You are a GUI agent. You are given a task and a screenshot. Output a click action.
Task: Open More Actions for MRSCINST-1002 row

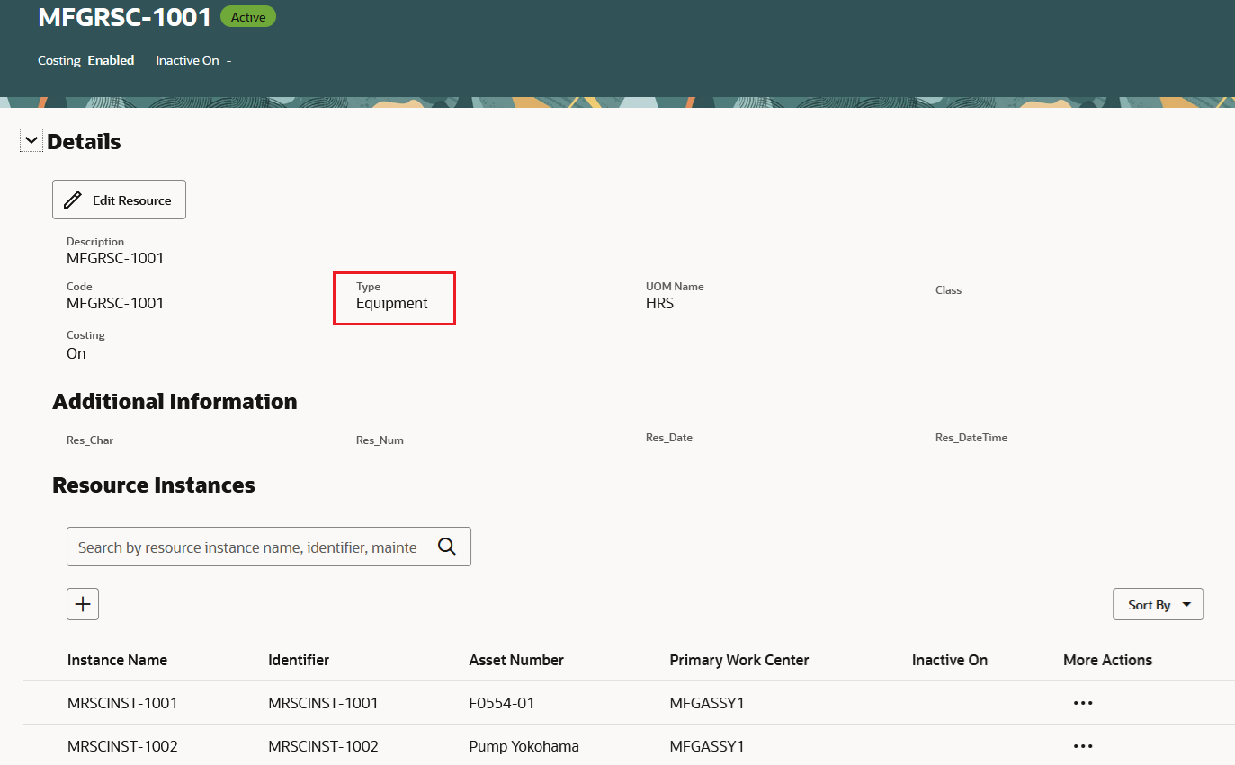(1083, 746)
